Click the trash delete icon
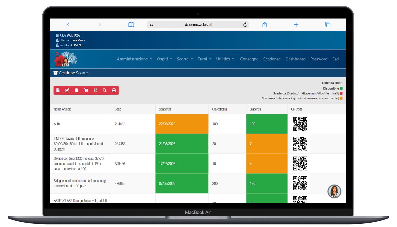The height and width of the screenshot is (227, 397). pyautogui.click(x=76, y=91)
